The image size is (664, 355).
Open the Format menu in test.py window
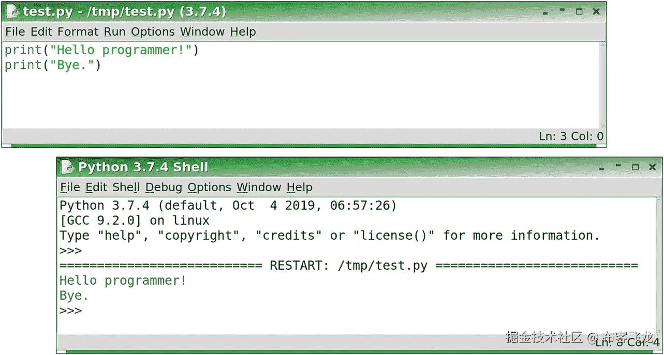pyautogui.click(x=78, y=32)
